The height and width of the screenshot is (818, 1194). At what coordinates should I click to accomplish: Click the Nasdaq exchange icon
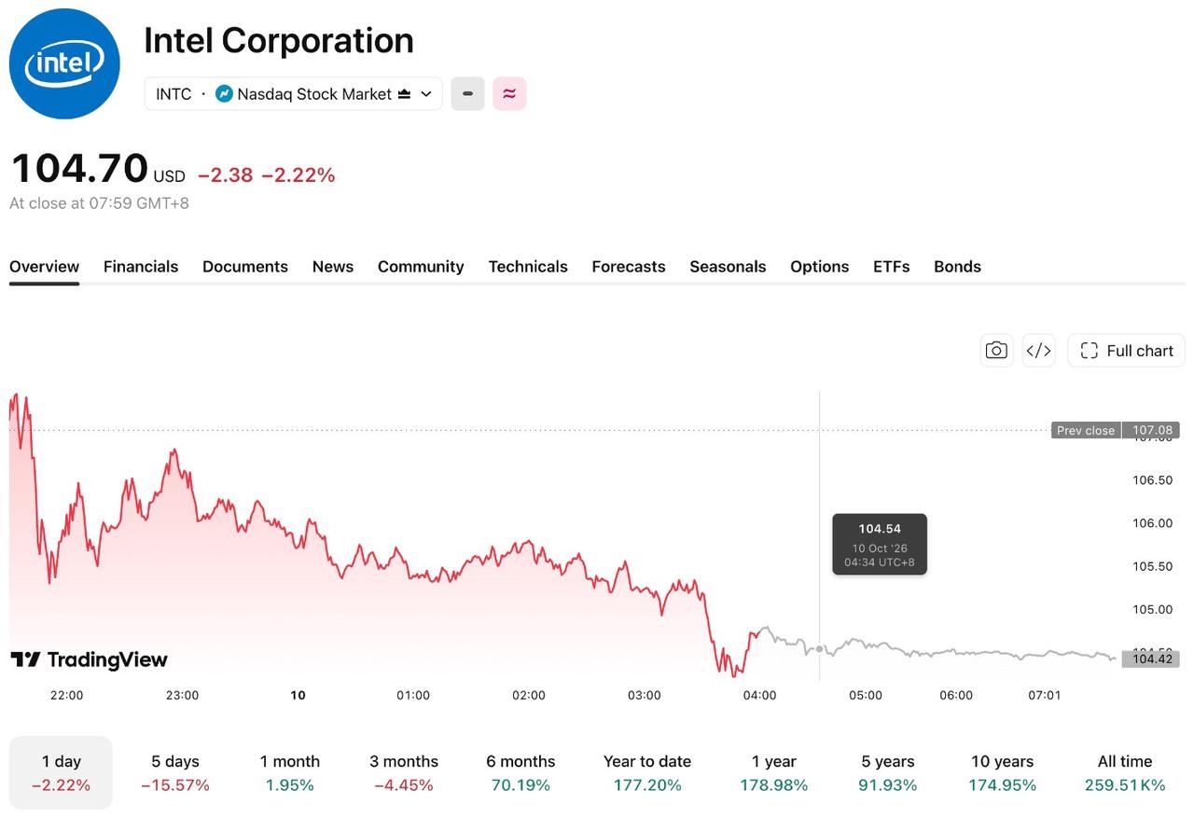[x=224, y=93]
